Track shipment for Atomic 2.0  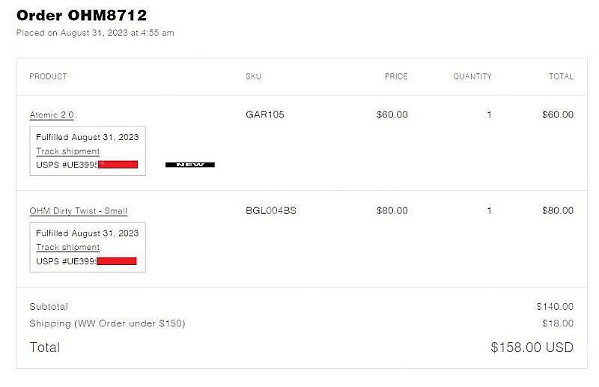click(x=68, y=151)
